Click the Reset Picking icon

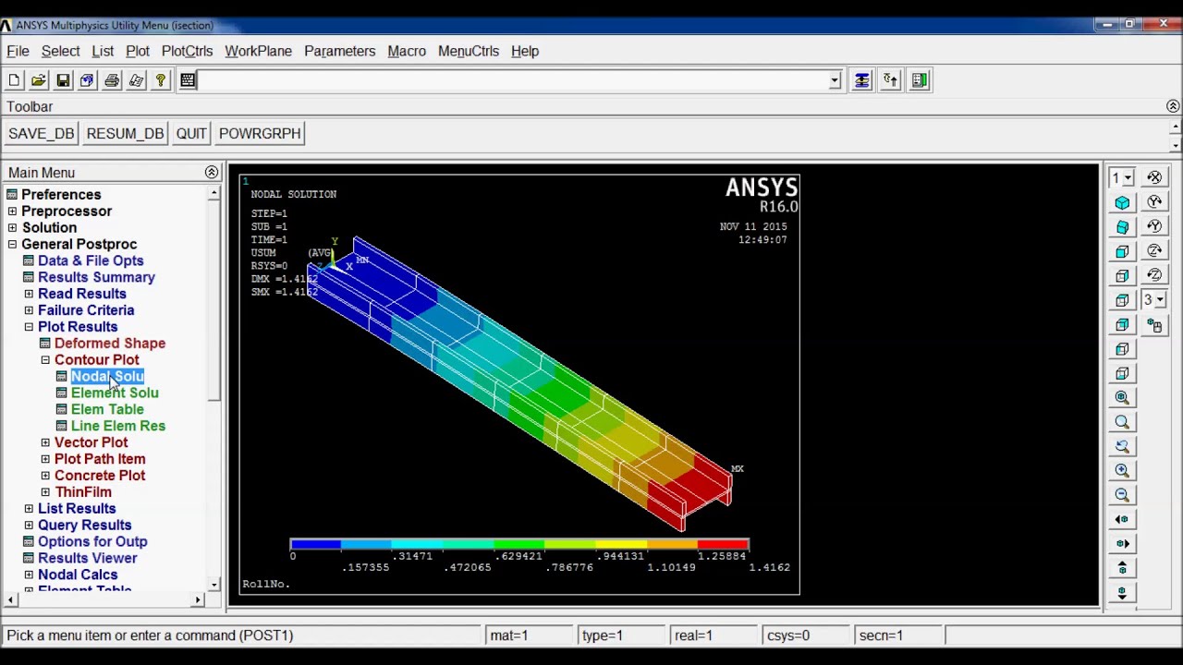pos(890,80)
